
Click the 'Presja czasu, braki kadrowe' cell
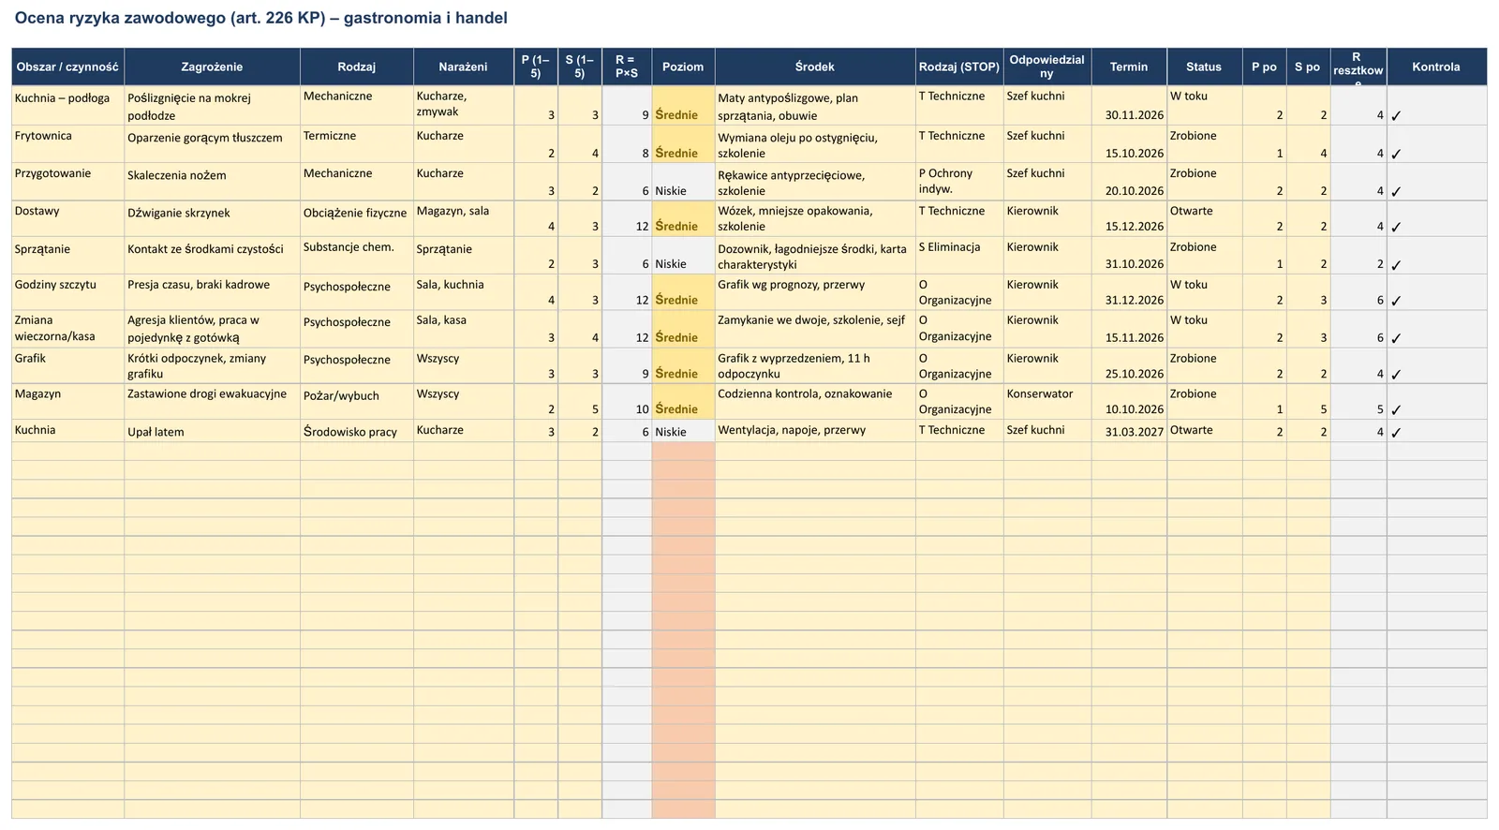pos(212,292)
